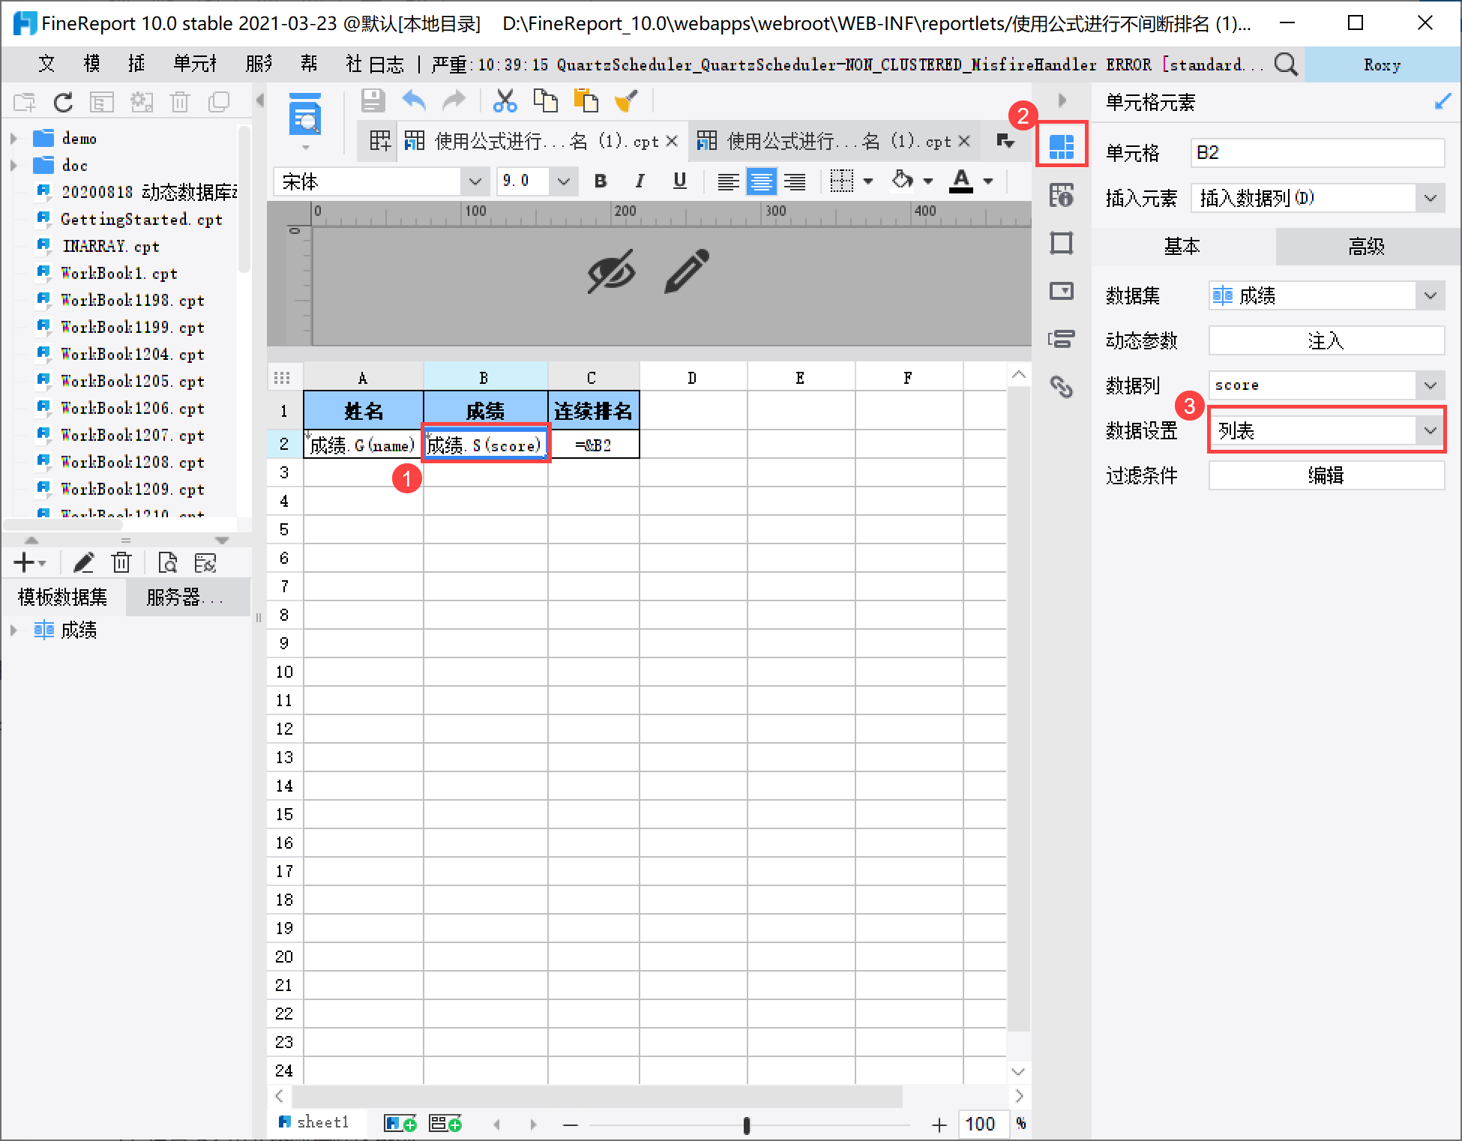This screenshot has height=1141, width=1462.
Task: Click the 编辑 filter condition button
Action: pyautogui.click(x=1326, y=475)
